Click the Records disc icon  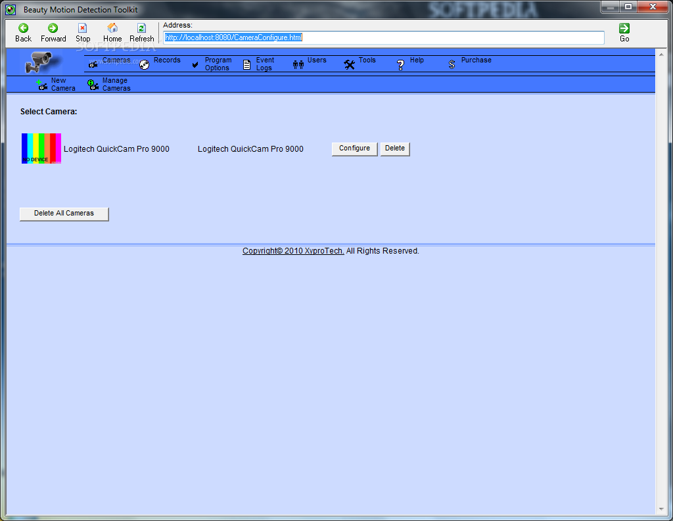pos(144,65)
